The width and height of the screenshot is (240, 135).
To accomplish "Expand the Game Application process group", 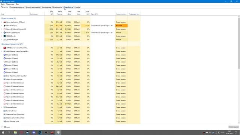I will click(1, 22).
